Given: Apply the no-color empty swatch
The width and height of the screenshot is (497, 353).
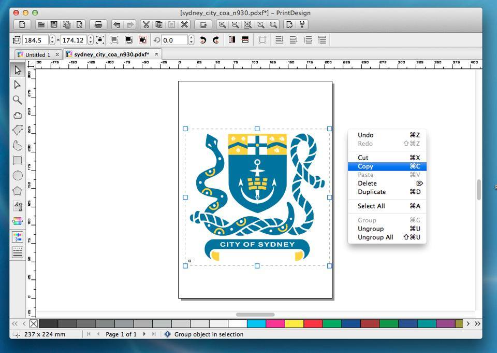Looking at the screenshot, I should tap(33, 323).
